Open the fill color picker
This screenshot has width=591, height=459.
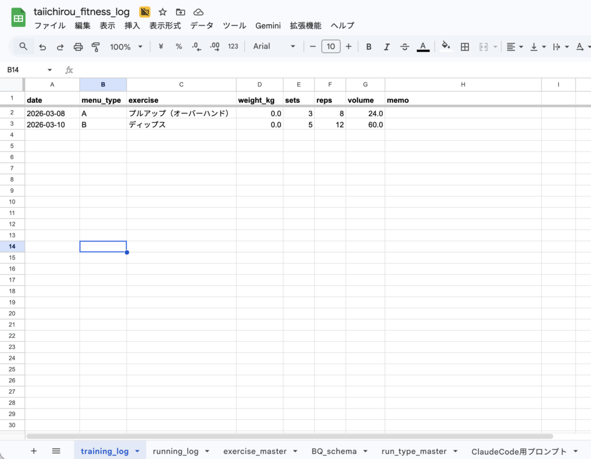[x=445, y=47]
